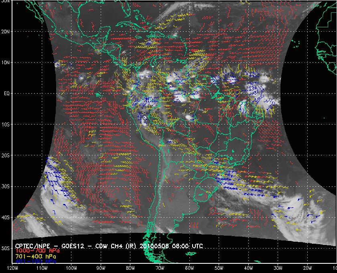Select the '20100508' date in the caption
Screen dimensions: 337x273
154,246
